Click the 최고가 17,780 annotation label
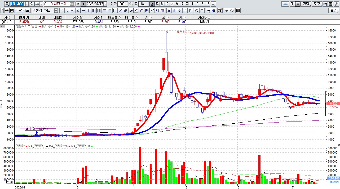 tap(195, 33)
